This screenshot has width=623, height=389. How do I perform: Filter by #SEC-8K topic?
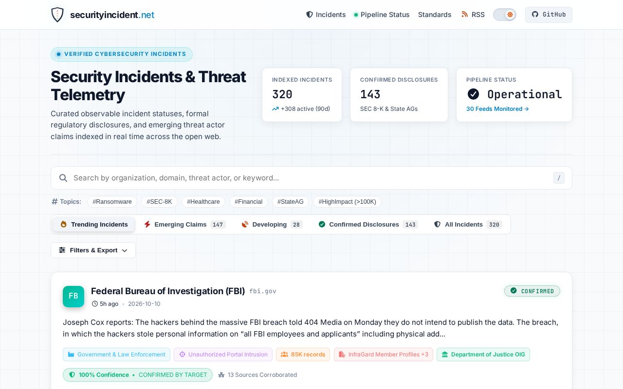coord(159,201)
